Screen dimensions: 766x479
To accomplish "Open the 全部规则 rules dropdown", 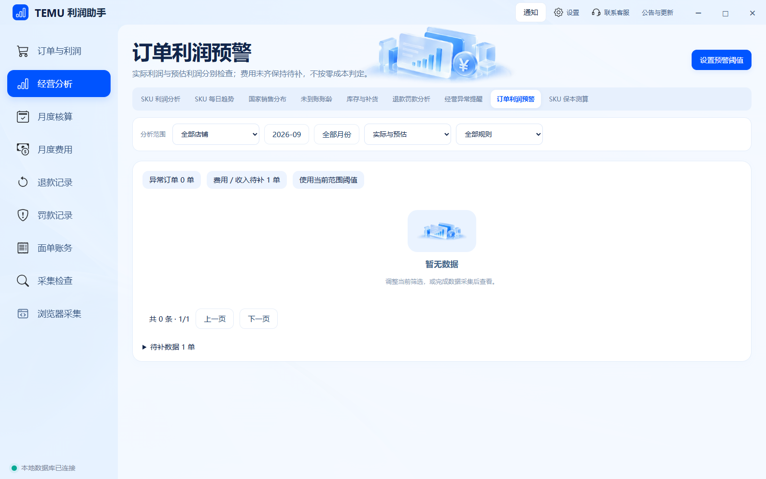I will (x=499, y=134).
